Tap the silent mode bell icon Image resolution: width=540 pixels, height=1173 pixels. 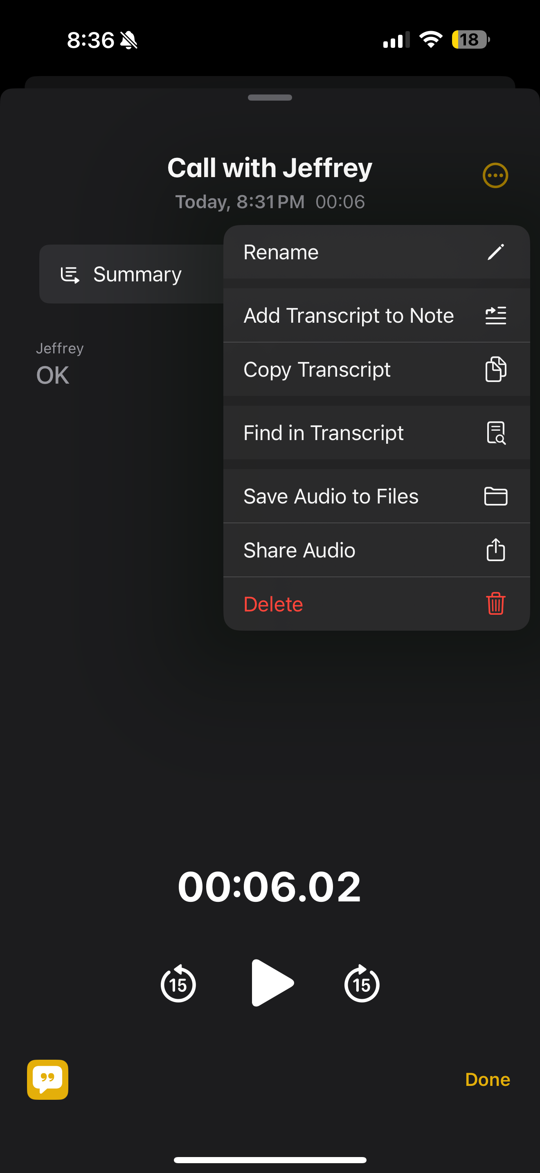point(128,40)
